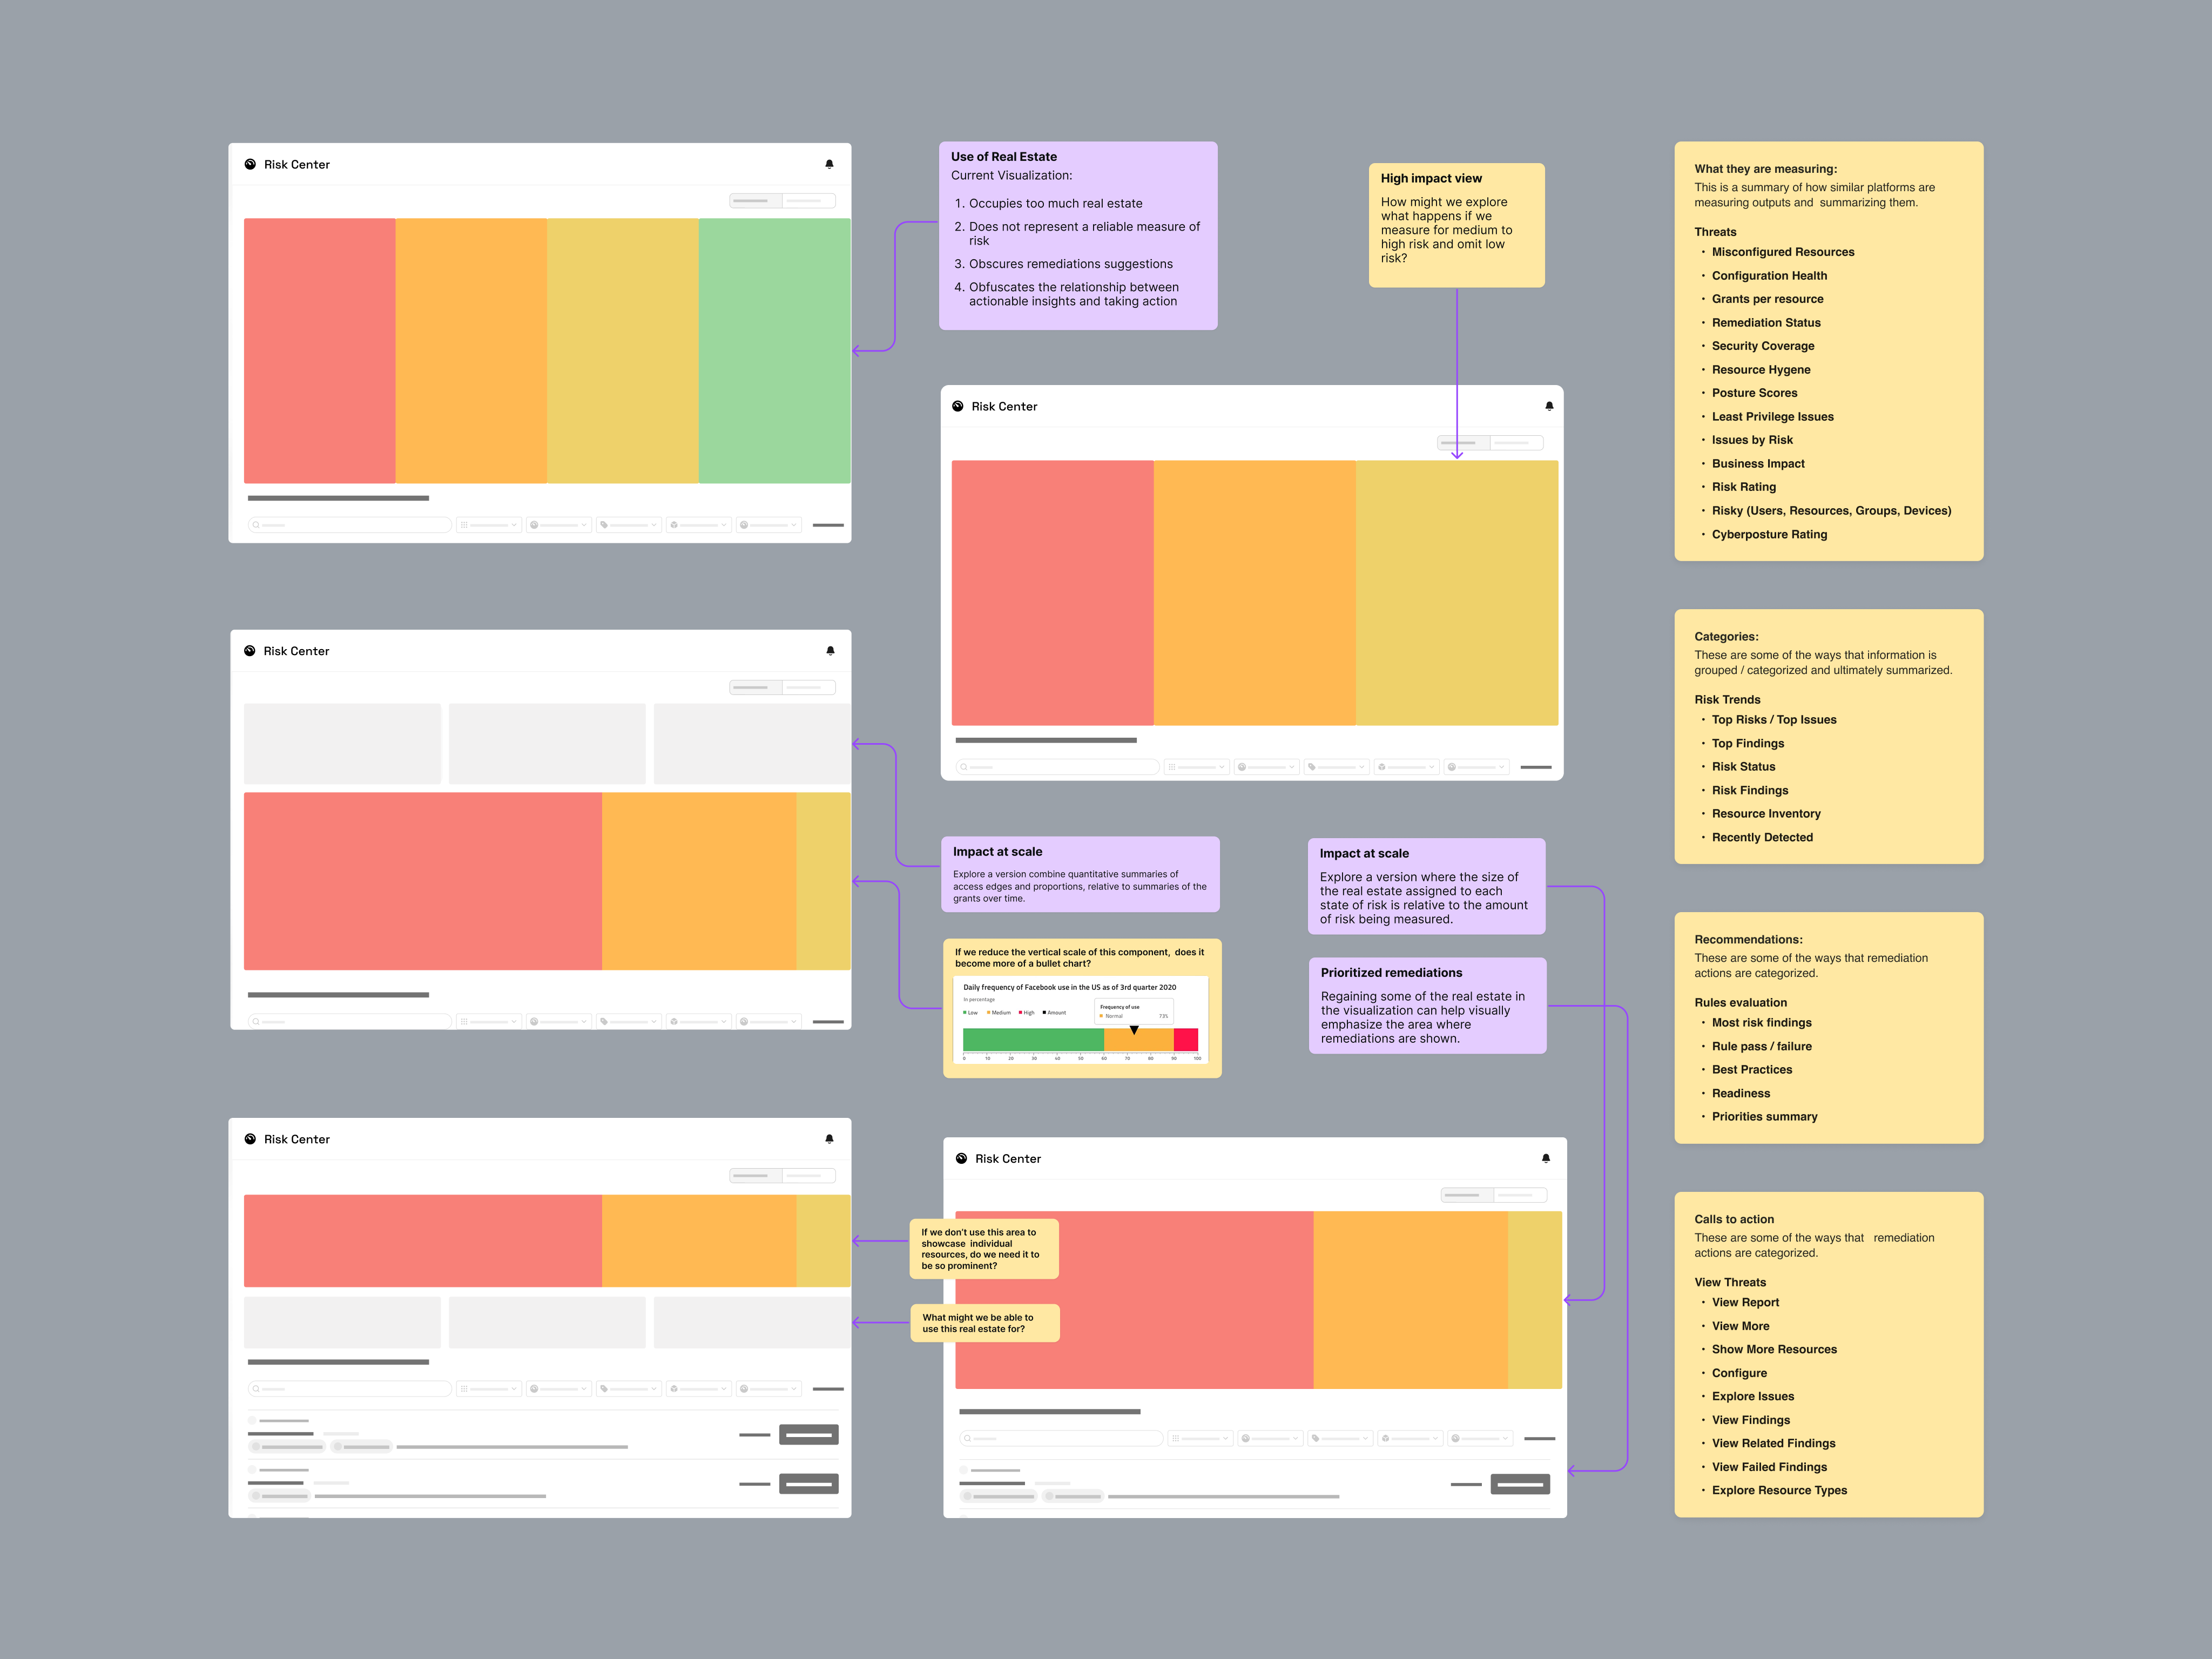The image size is (2212, 1659).
Task: Click the bell notification icon in top Risk Center
Action: [829, 164]
